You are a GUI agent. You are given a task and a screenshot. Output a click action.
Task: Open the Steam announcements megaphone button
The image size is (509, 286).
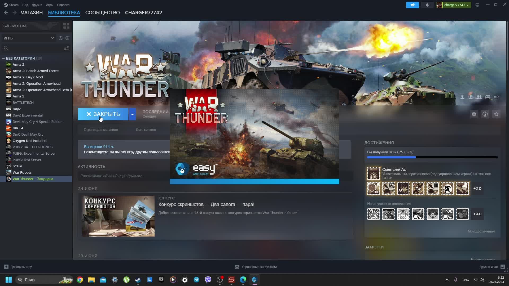coord(412,5)
